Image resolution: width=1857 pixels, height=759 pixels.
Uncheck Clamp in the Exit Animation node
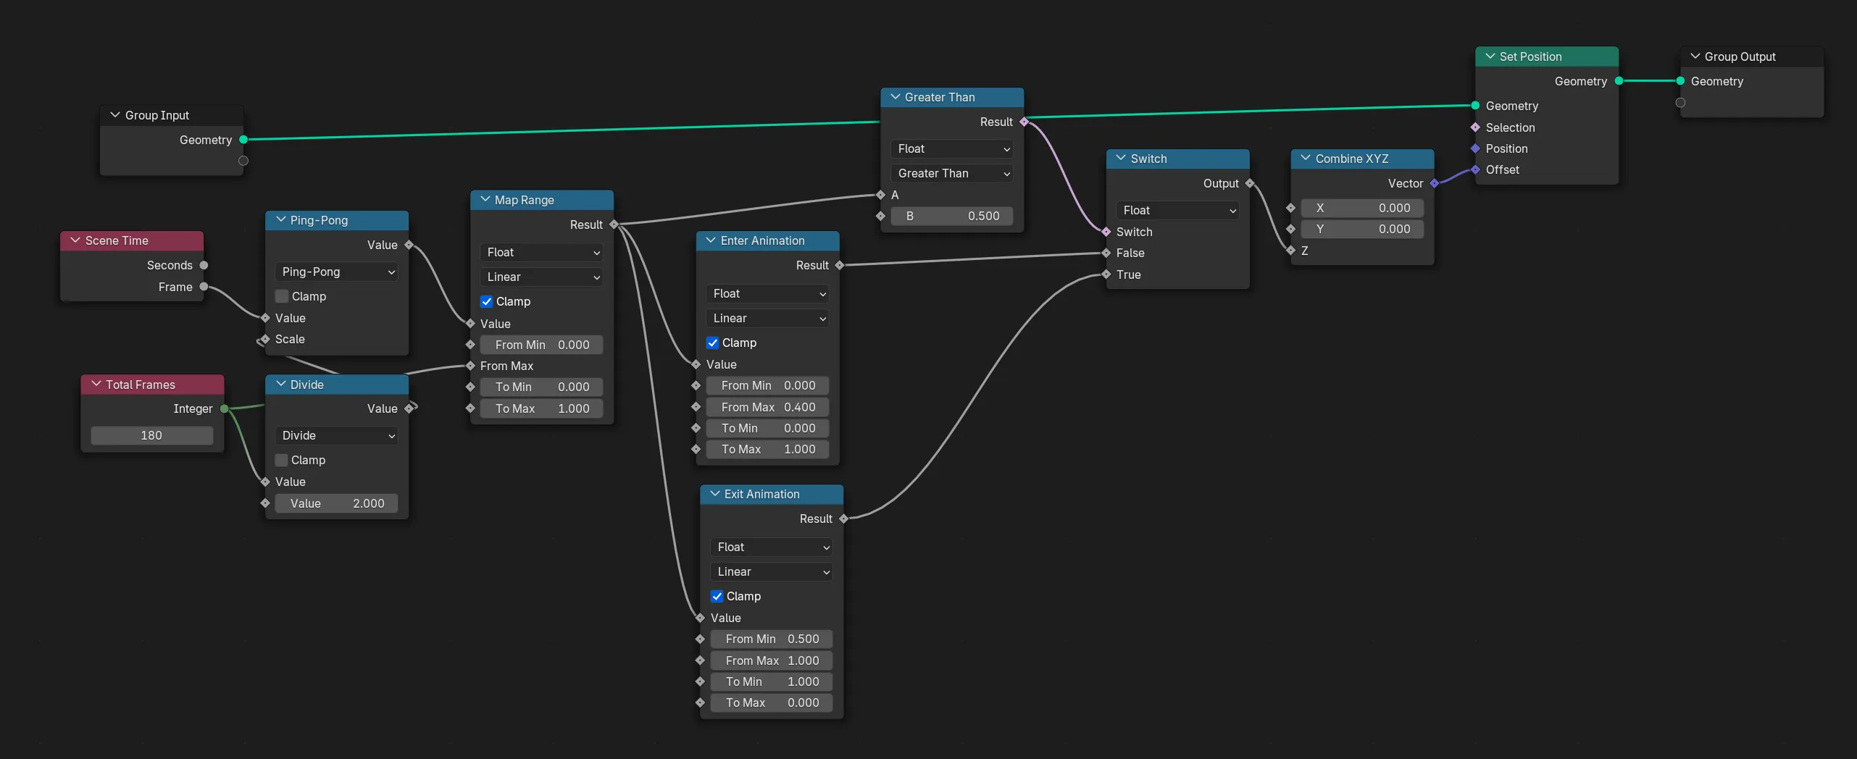[x=717, y=596]
